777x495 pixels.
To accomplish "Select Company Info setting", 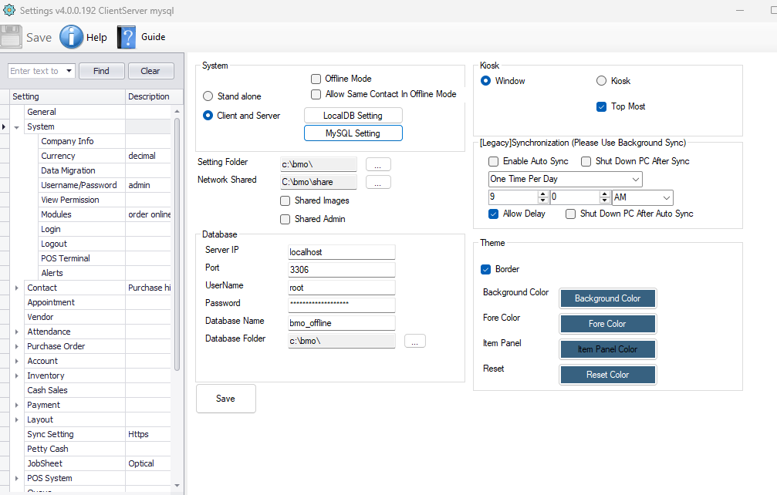I will (67, 141).
